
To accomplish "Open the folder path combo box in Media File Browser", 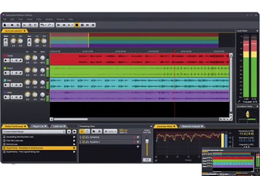I will click(x=34, y=132).
